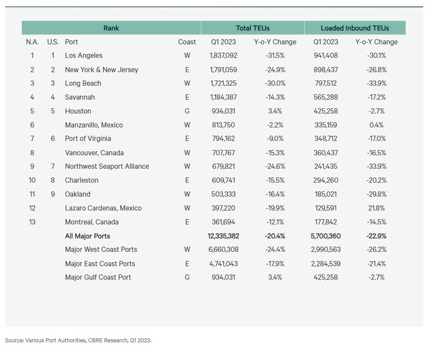Image resolution: width=428 pixels, height=351 pixels.
Task: Click Houston's Total TEUs value 934,031
Action: (223, 111)
